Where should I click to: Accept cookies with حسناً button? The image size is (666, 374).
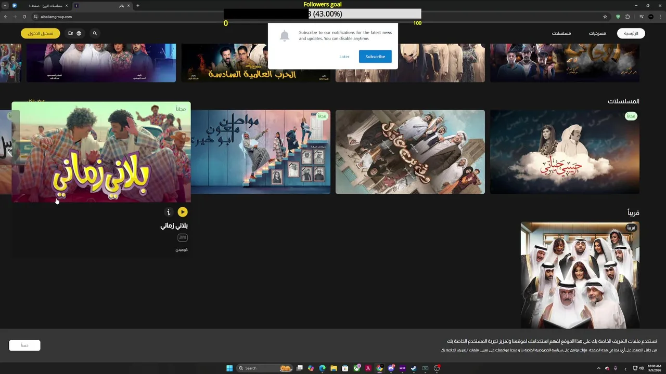click(24, 345)
